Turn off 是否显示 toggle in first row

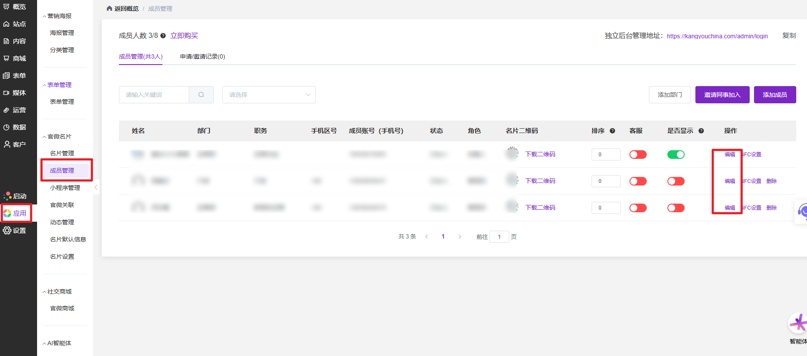point(676,155)
